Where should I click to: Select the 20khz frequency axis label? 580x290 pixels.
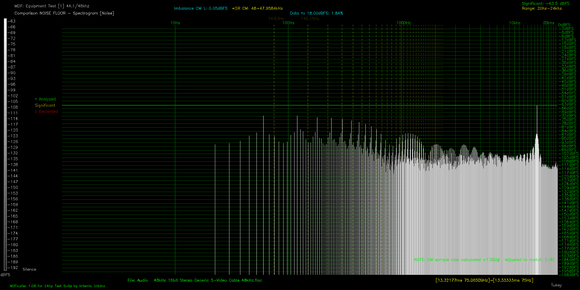pos(548,23)
